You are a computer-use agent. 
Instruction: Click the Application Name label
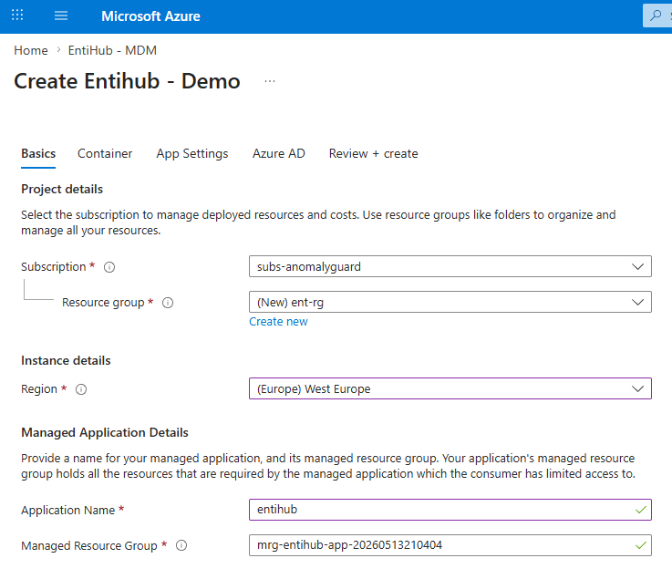pos(68,510)
